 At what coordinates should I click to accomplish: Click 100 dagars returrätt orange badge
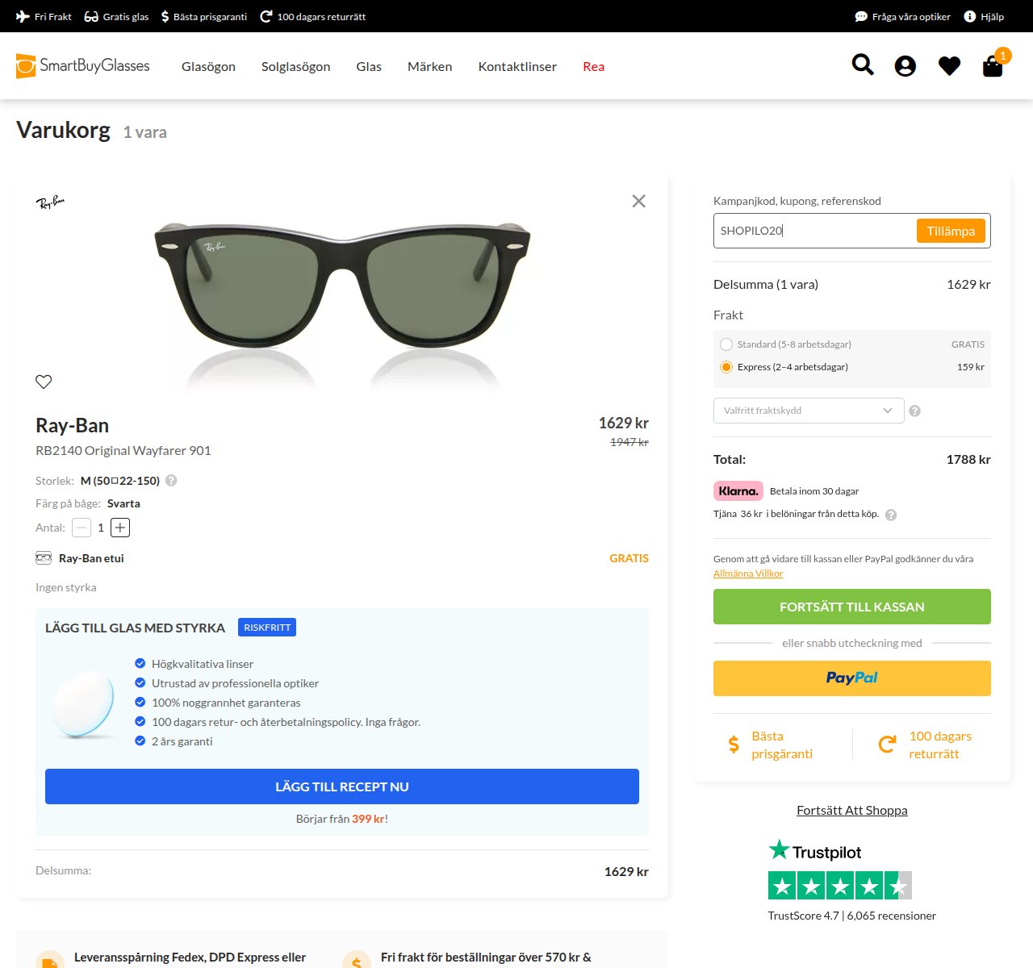pyautogui.click(x=925, y=745)
